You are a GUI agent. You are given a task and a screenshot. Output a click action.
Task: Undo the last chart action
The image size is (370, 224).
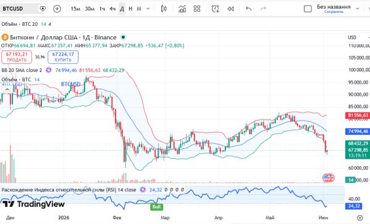coord(248,9)
